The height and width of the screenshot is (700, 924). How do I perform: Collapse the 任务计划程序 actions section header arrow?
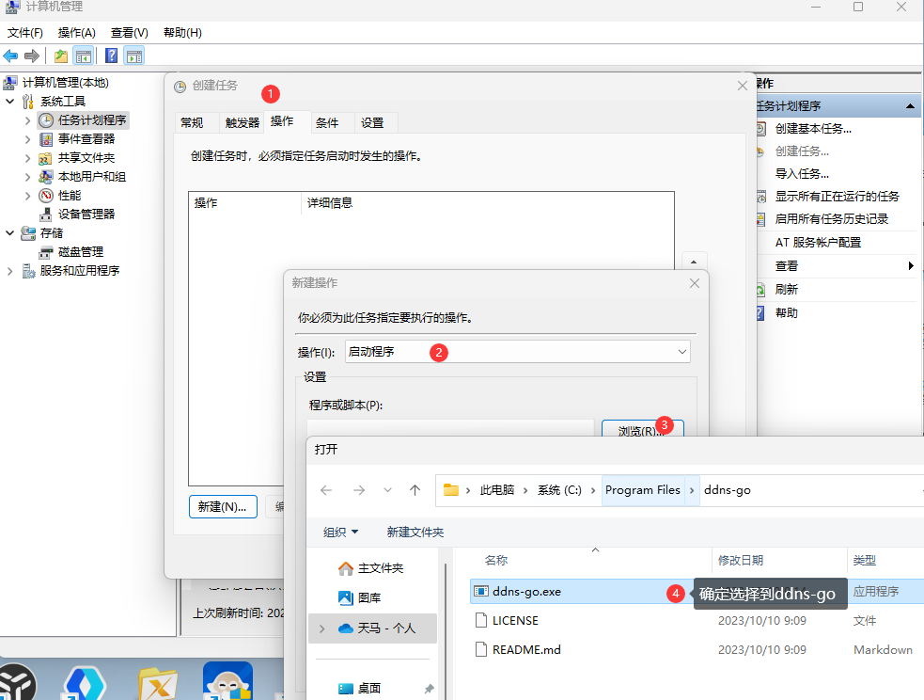pos(910,106)
